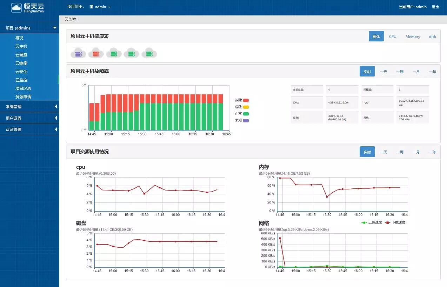This screenshot has width=447, height=287.
Task: Open 云监控 in the sidebar
Action: 21,80
